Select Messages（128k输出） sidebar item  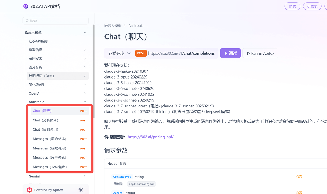(x=60, y=167)
